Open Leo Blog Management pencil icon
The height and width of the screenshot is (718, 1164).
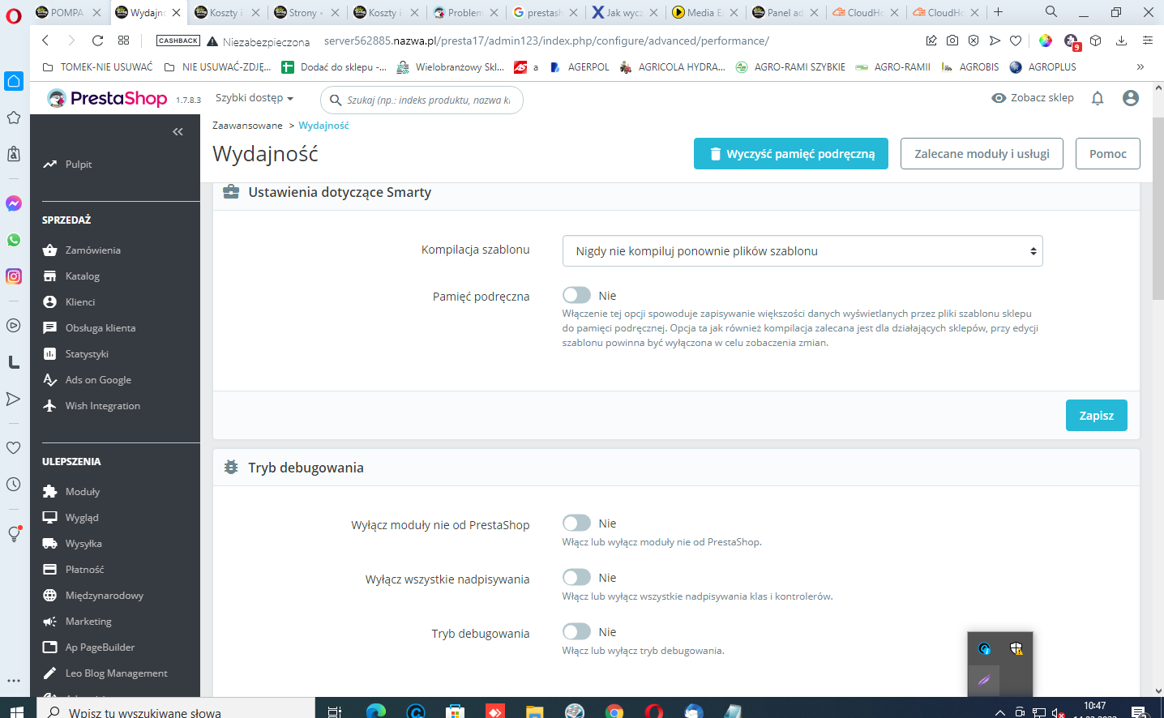coord(50,673)
